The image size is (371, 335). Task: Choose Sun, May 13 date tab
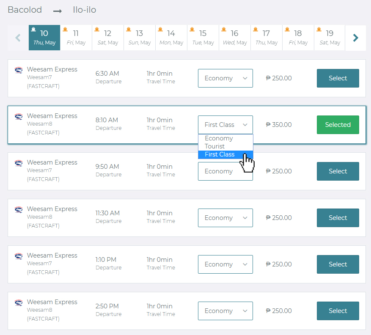point(140,38)
